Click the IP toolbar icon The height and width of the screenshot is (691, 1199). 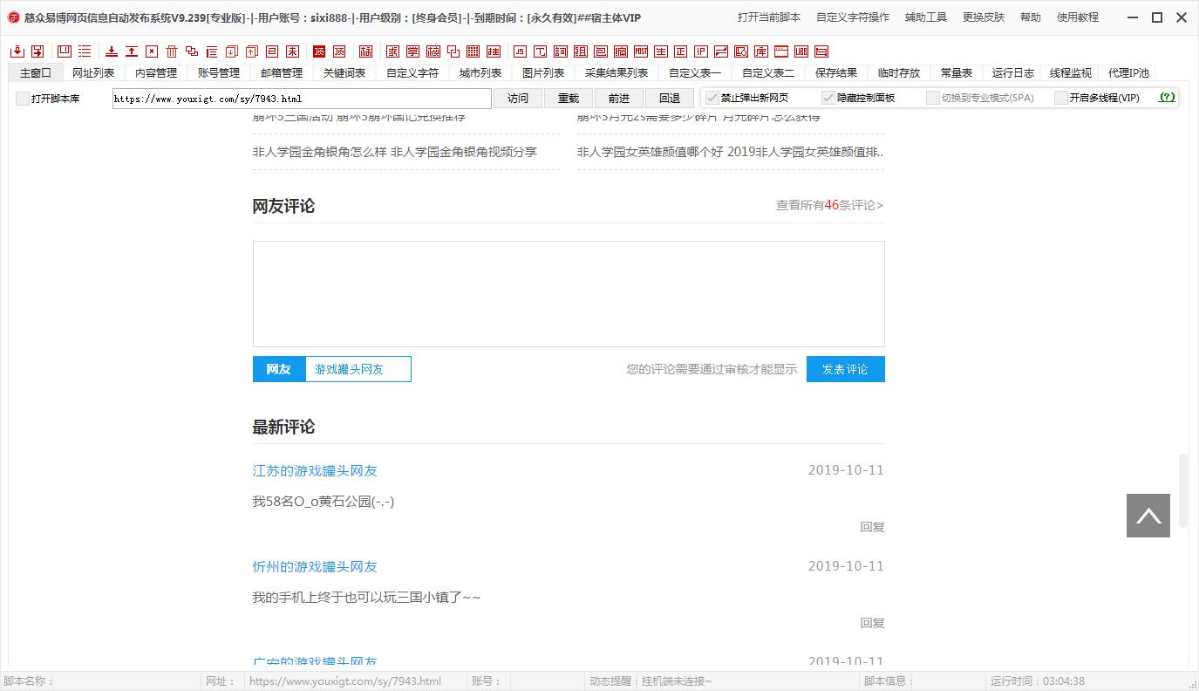click(x=701, y=51)
